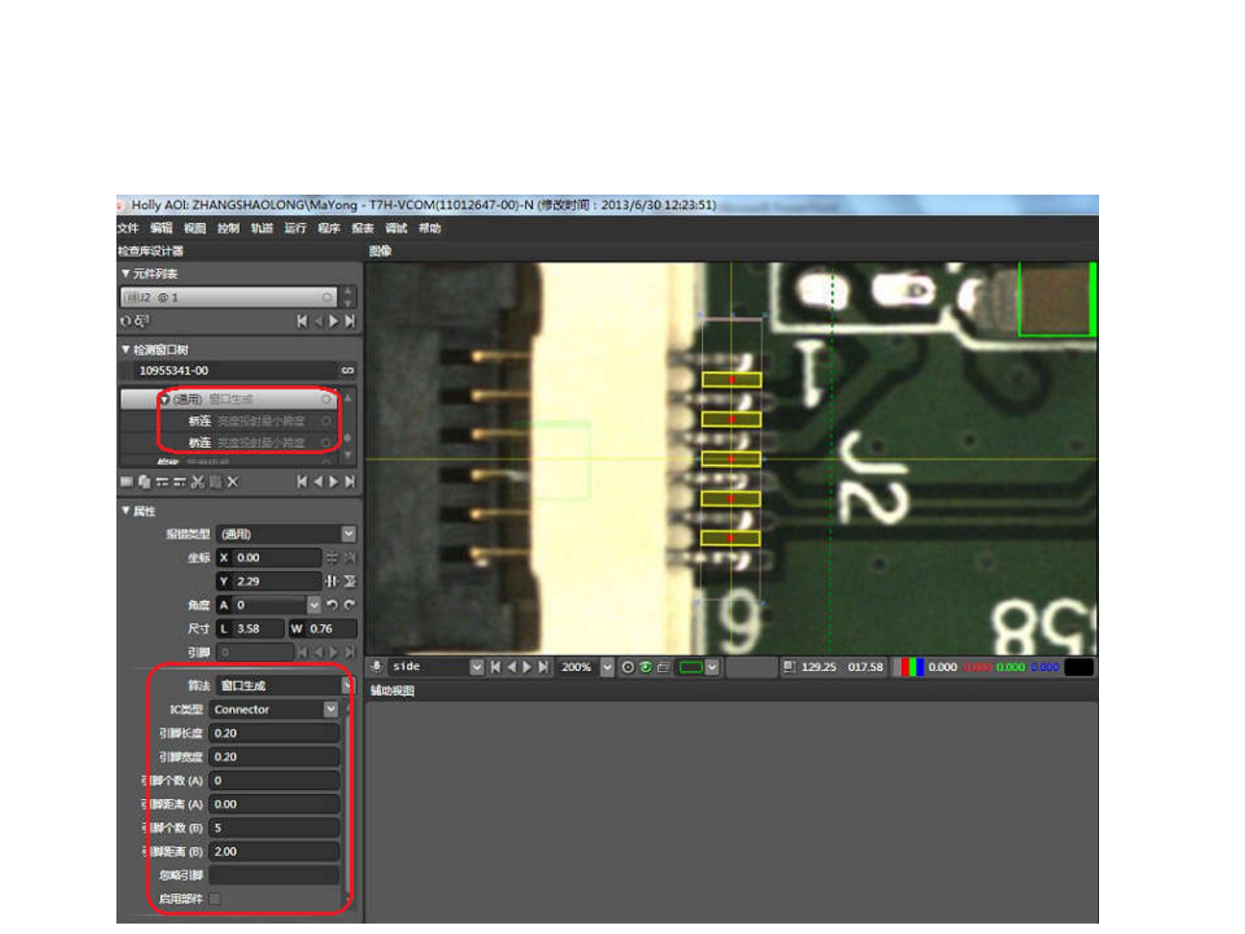
Task: Jump to last component in component list
Action: point(349,321)
